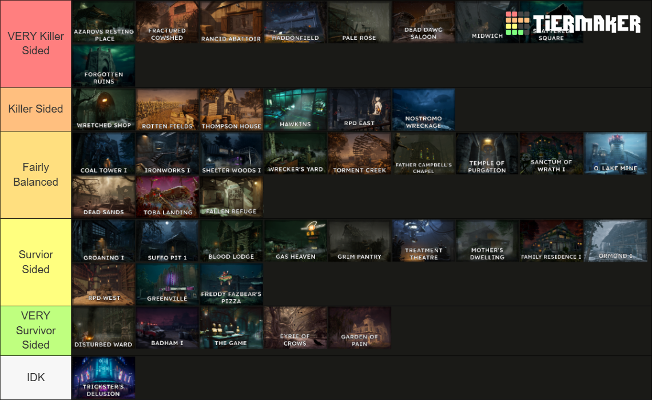Screen dimensions: 652x400
Task: Click the Azarovs Resting Place map thumbnail
Action: click(x=104, y=22)
